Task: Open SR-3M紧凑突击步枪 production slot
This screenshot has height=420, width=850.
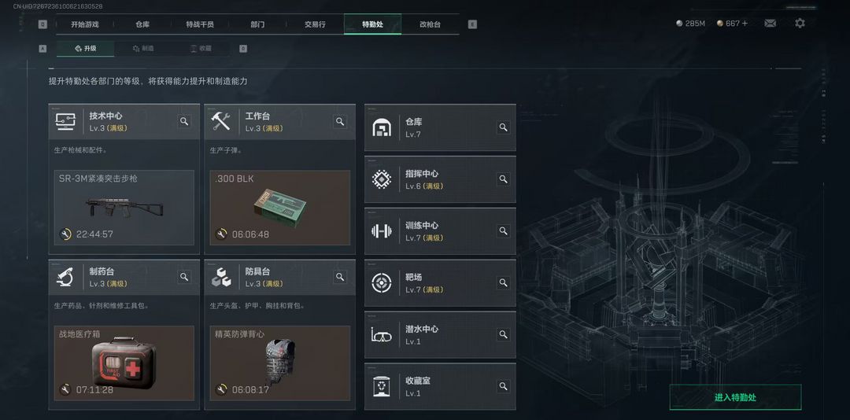Action: coord(124,208)
